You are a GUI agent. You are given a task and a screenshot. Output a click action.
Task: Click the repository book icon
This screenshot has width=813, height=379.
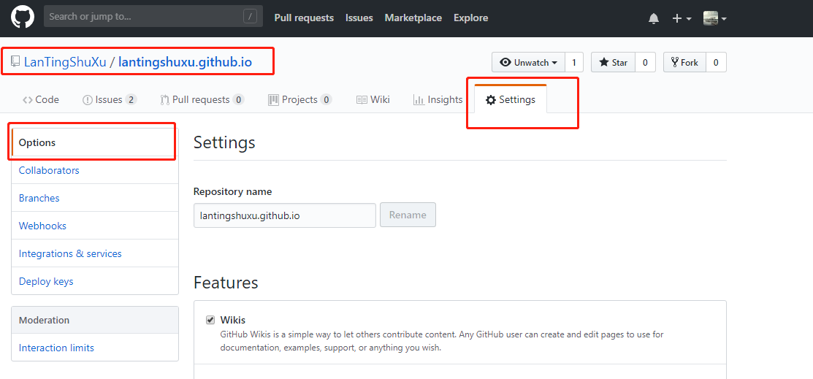(15, 62)
